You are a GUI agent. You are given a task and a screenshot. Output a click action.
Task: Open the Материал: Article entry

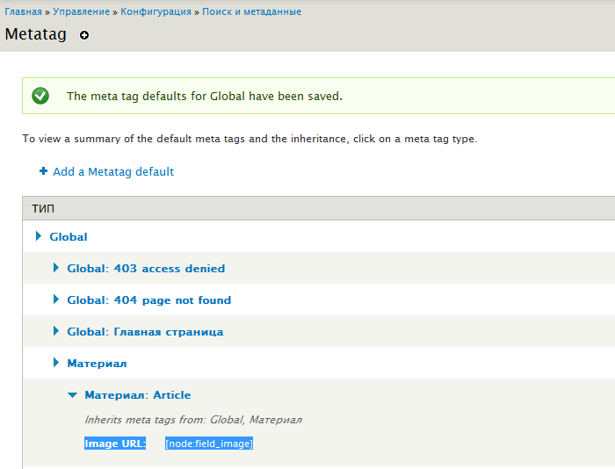click(137, 394)
